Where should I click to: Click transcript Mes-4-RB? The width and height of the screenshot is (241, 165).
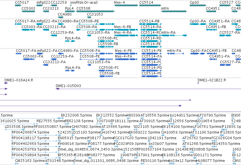[x=126, y=30]
